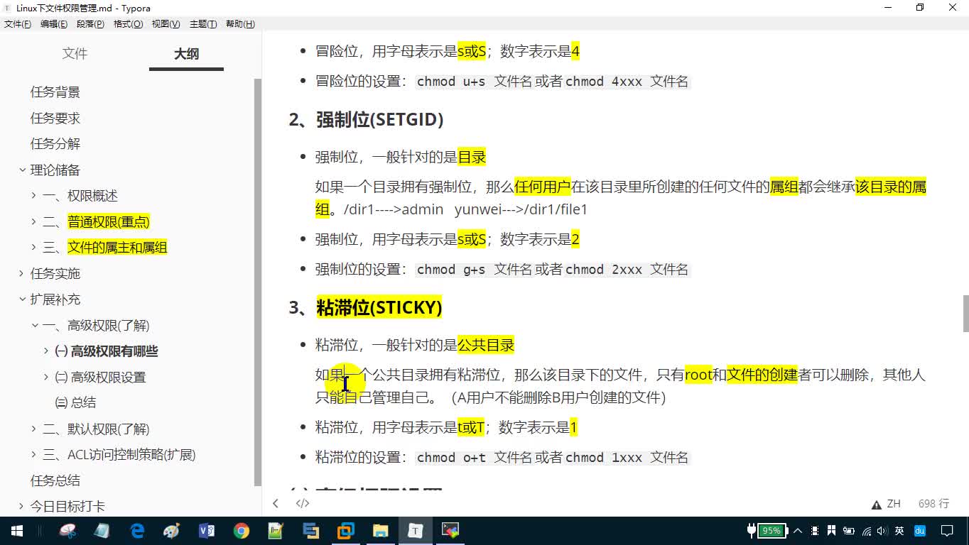Open the blue stacked-windows app in taskbar
The image size is (969, 545).
coord(311,530)
